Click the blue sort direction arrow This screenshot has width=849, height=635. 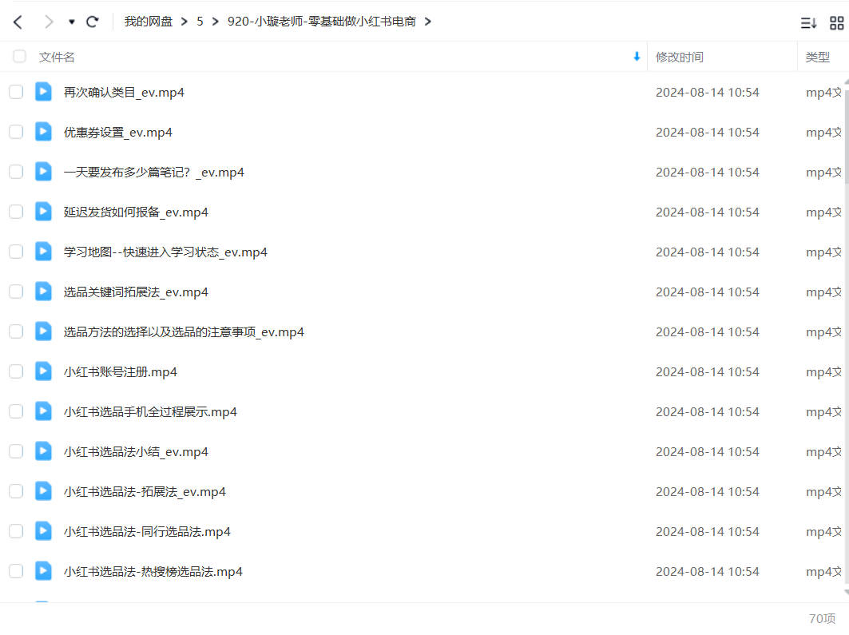pyautogui.click(x=637, y=56)
